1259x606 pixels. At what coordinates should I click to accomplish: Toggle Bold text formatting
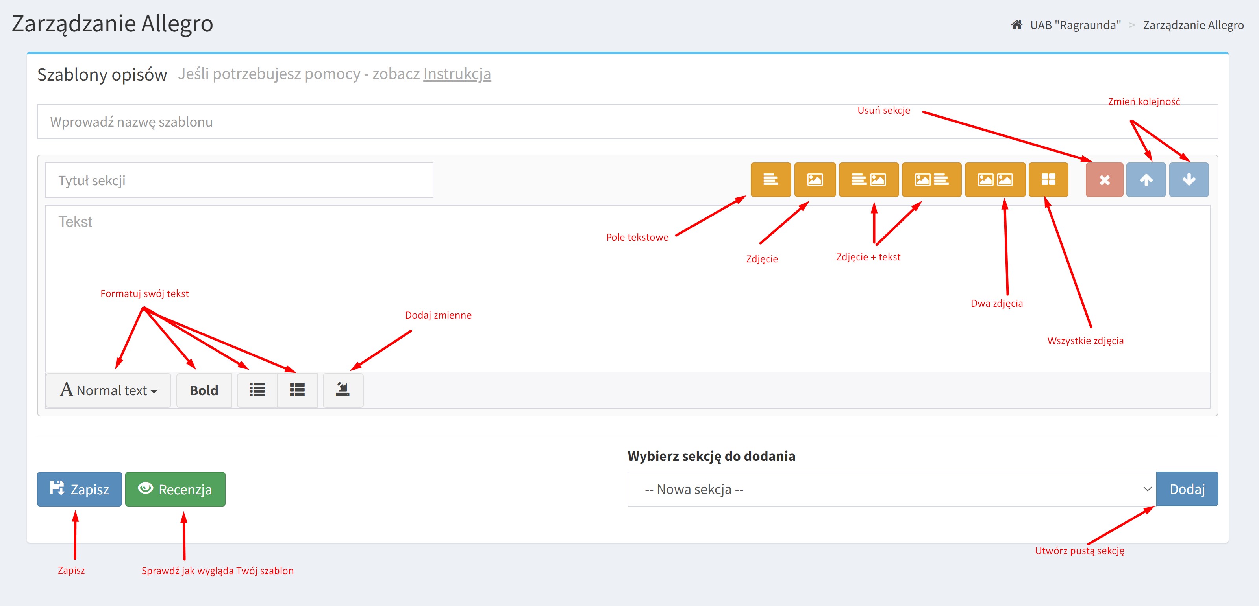204,390
